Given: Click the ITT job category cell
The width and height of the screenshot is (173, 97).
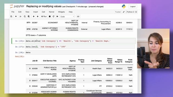Looking at the screenshot, I should (x=100, y=86).
